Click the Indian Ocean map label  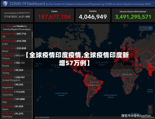click(150, 91)
